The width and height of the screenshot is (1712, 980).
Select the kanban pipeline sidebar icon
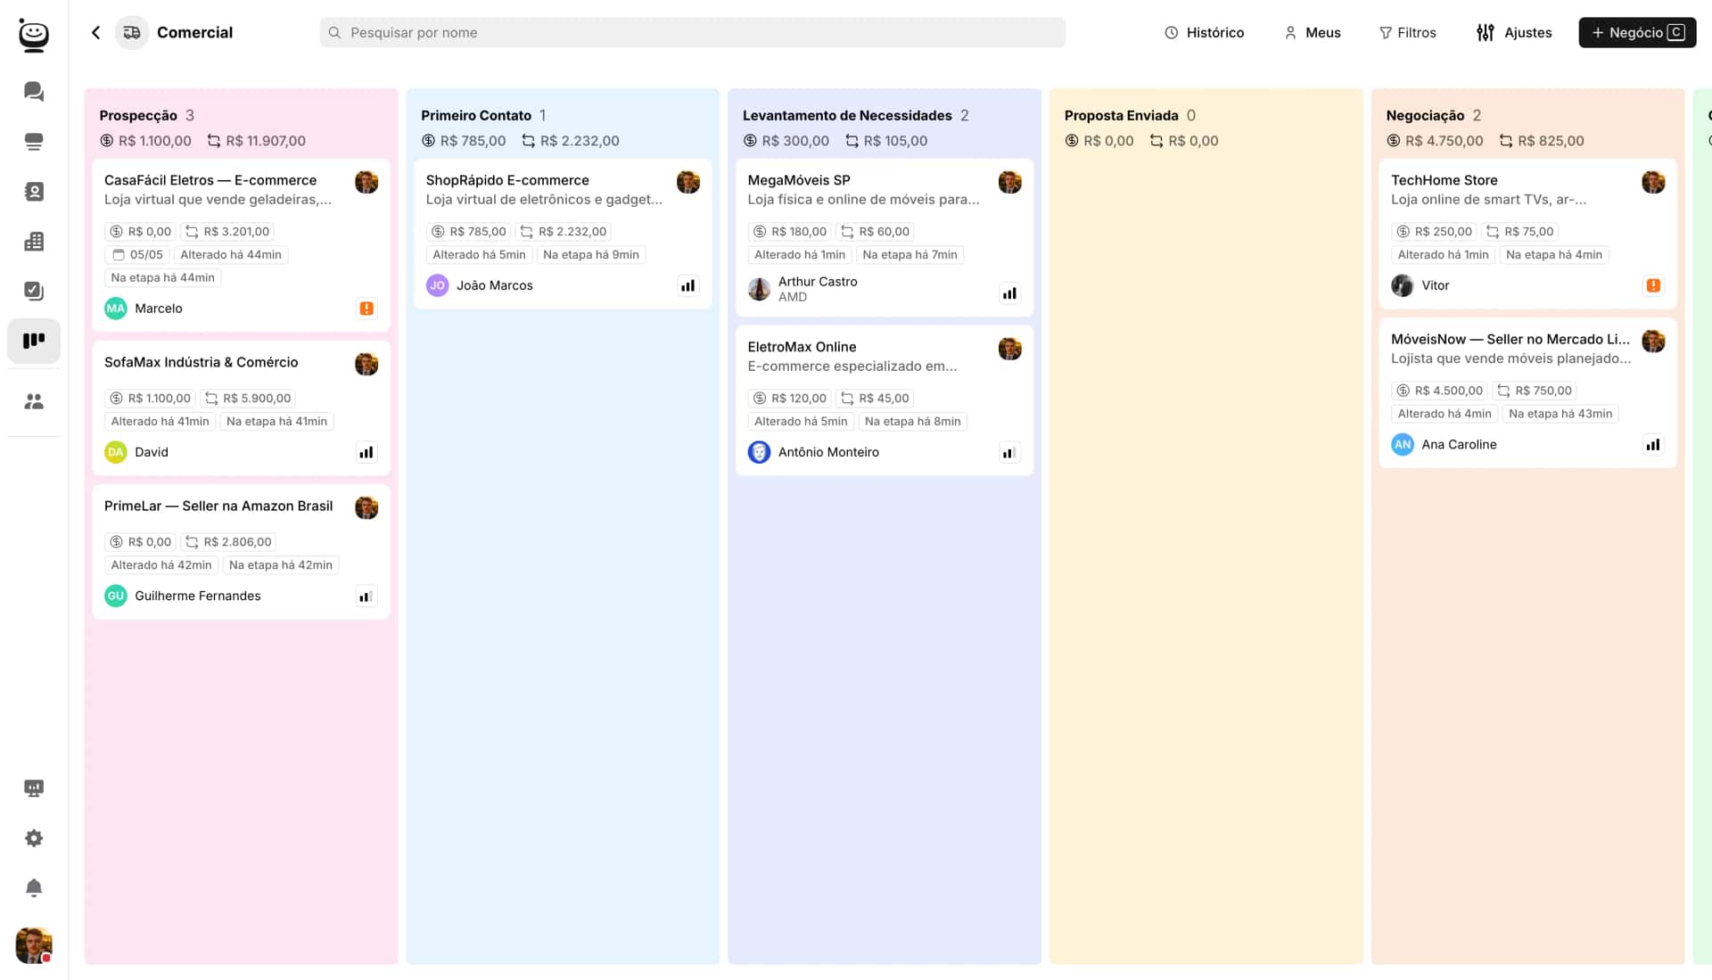pos(34,341)
